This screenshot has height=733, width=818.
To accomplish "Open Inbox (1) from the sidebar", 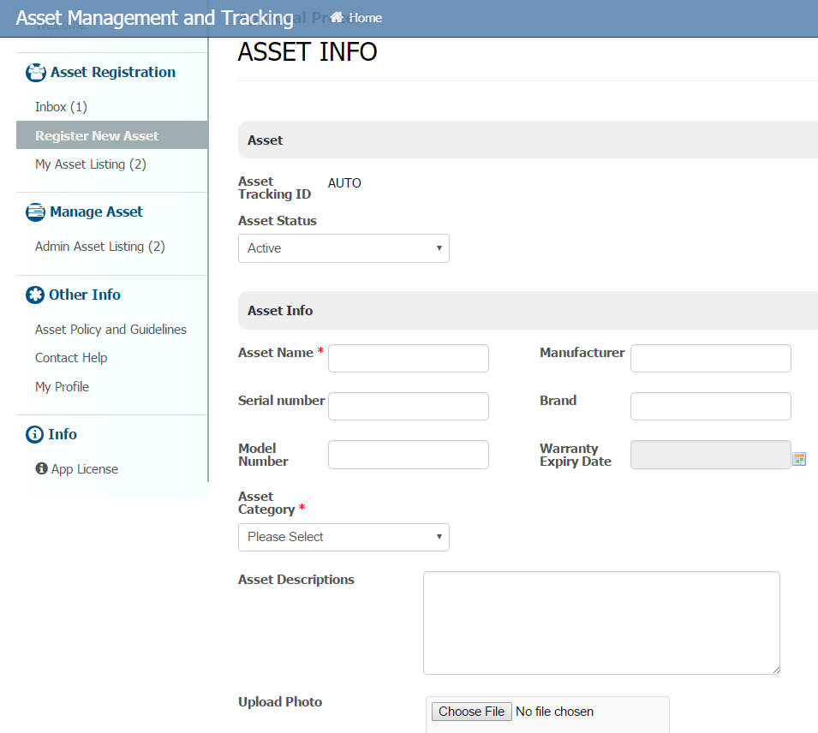I will pyautogui.click(x=61, y=107).
